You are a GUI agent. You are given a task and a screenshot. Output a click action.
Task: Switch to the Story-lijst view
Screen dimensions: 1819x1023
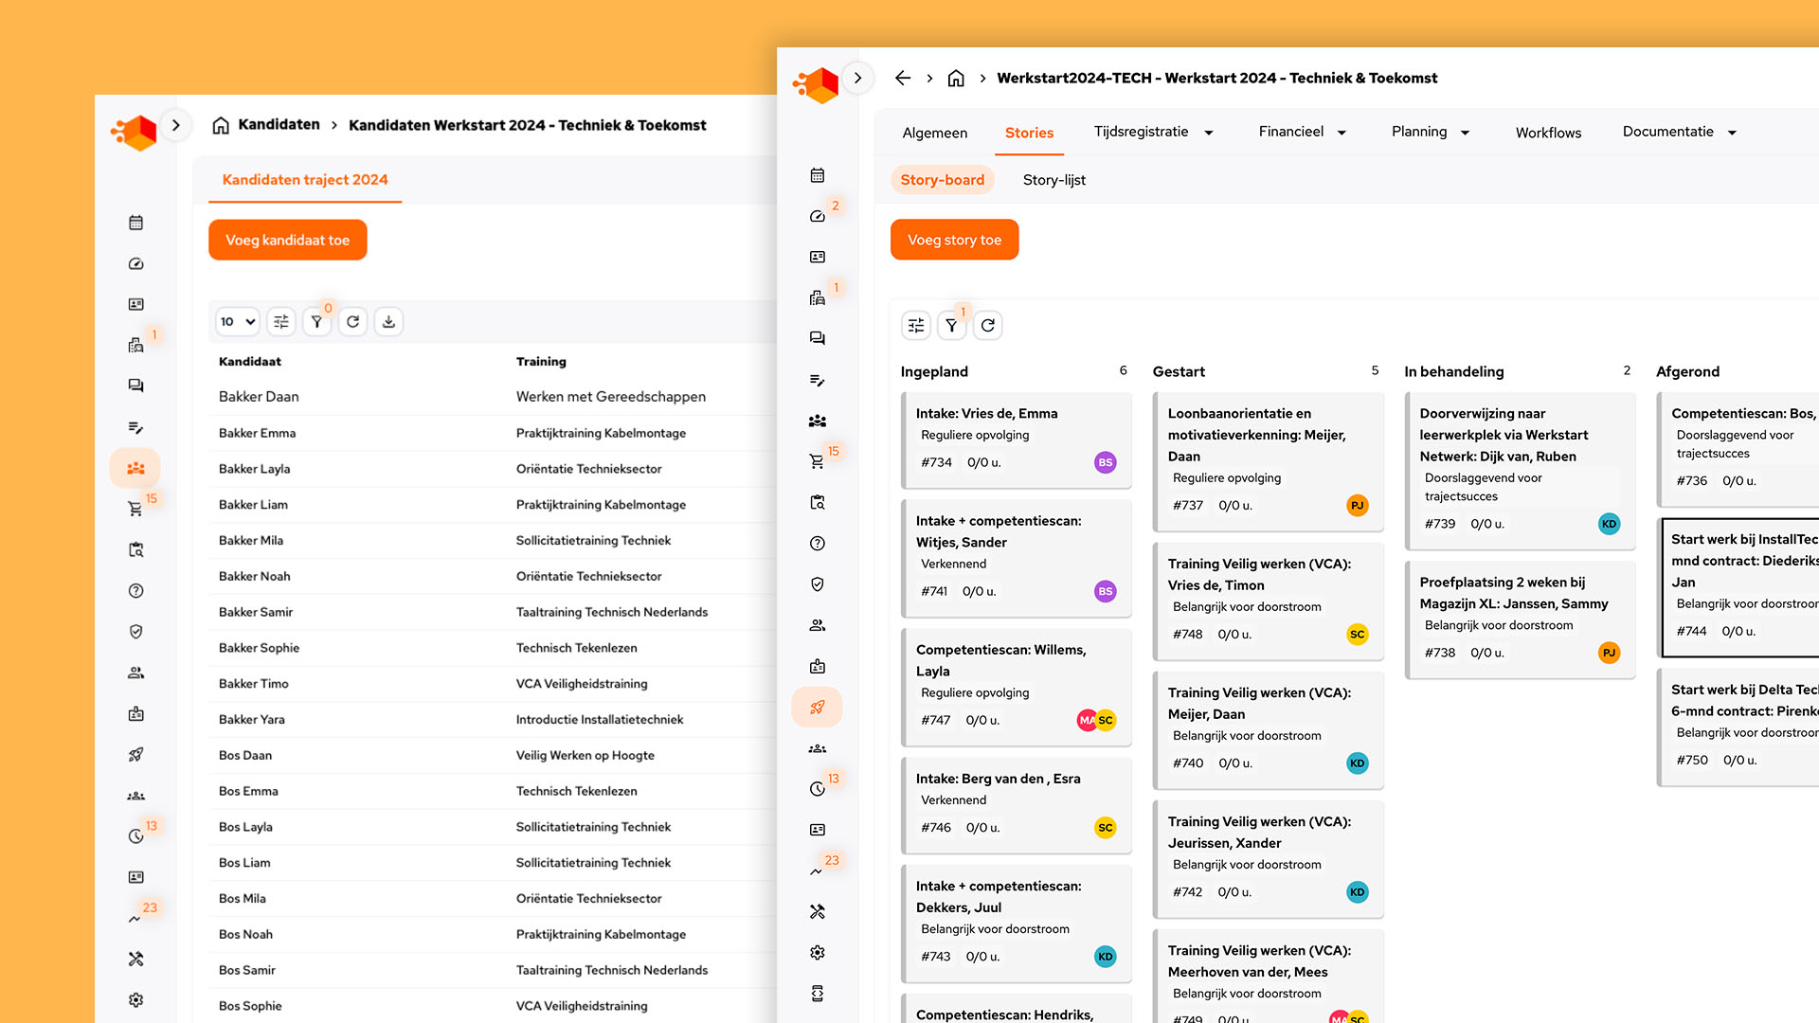1054,180
